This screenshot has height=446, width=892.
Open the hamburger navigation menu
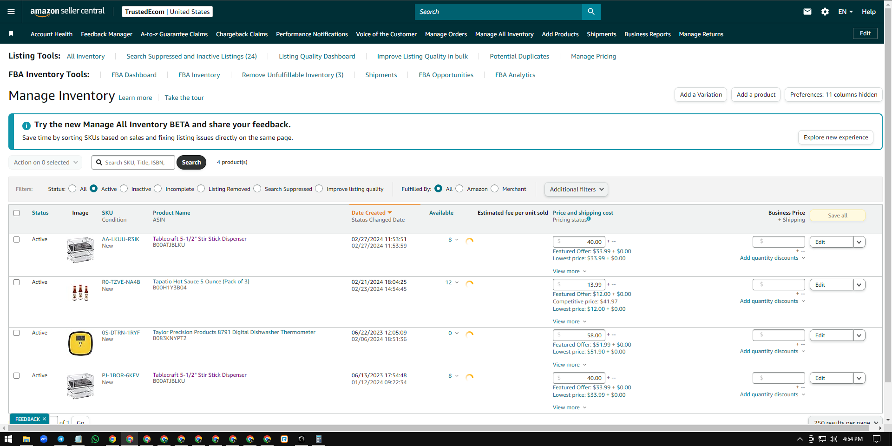[11, 12]
